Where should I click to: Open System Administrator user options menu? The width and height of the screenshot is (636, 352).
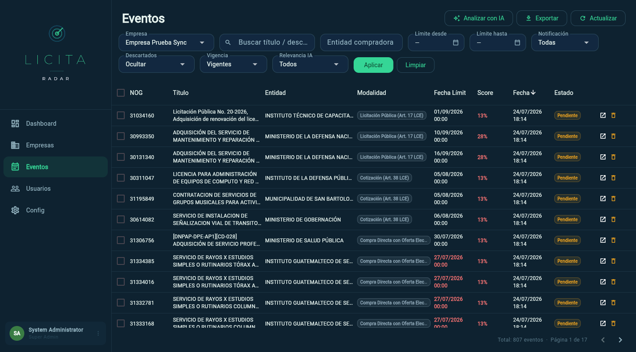click(x=98, y=333)
